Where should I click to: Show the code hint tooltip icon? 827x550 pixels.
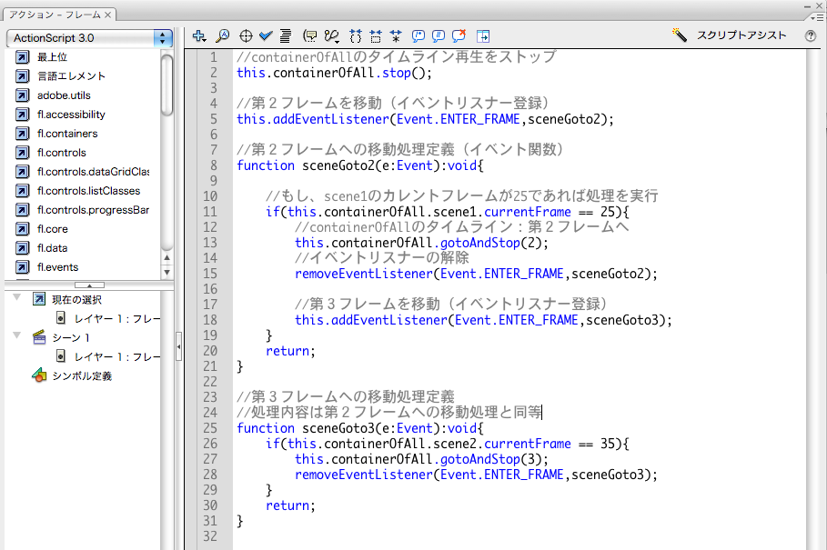(310, 35)
